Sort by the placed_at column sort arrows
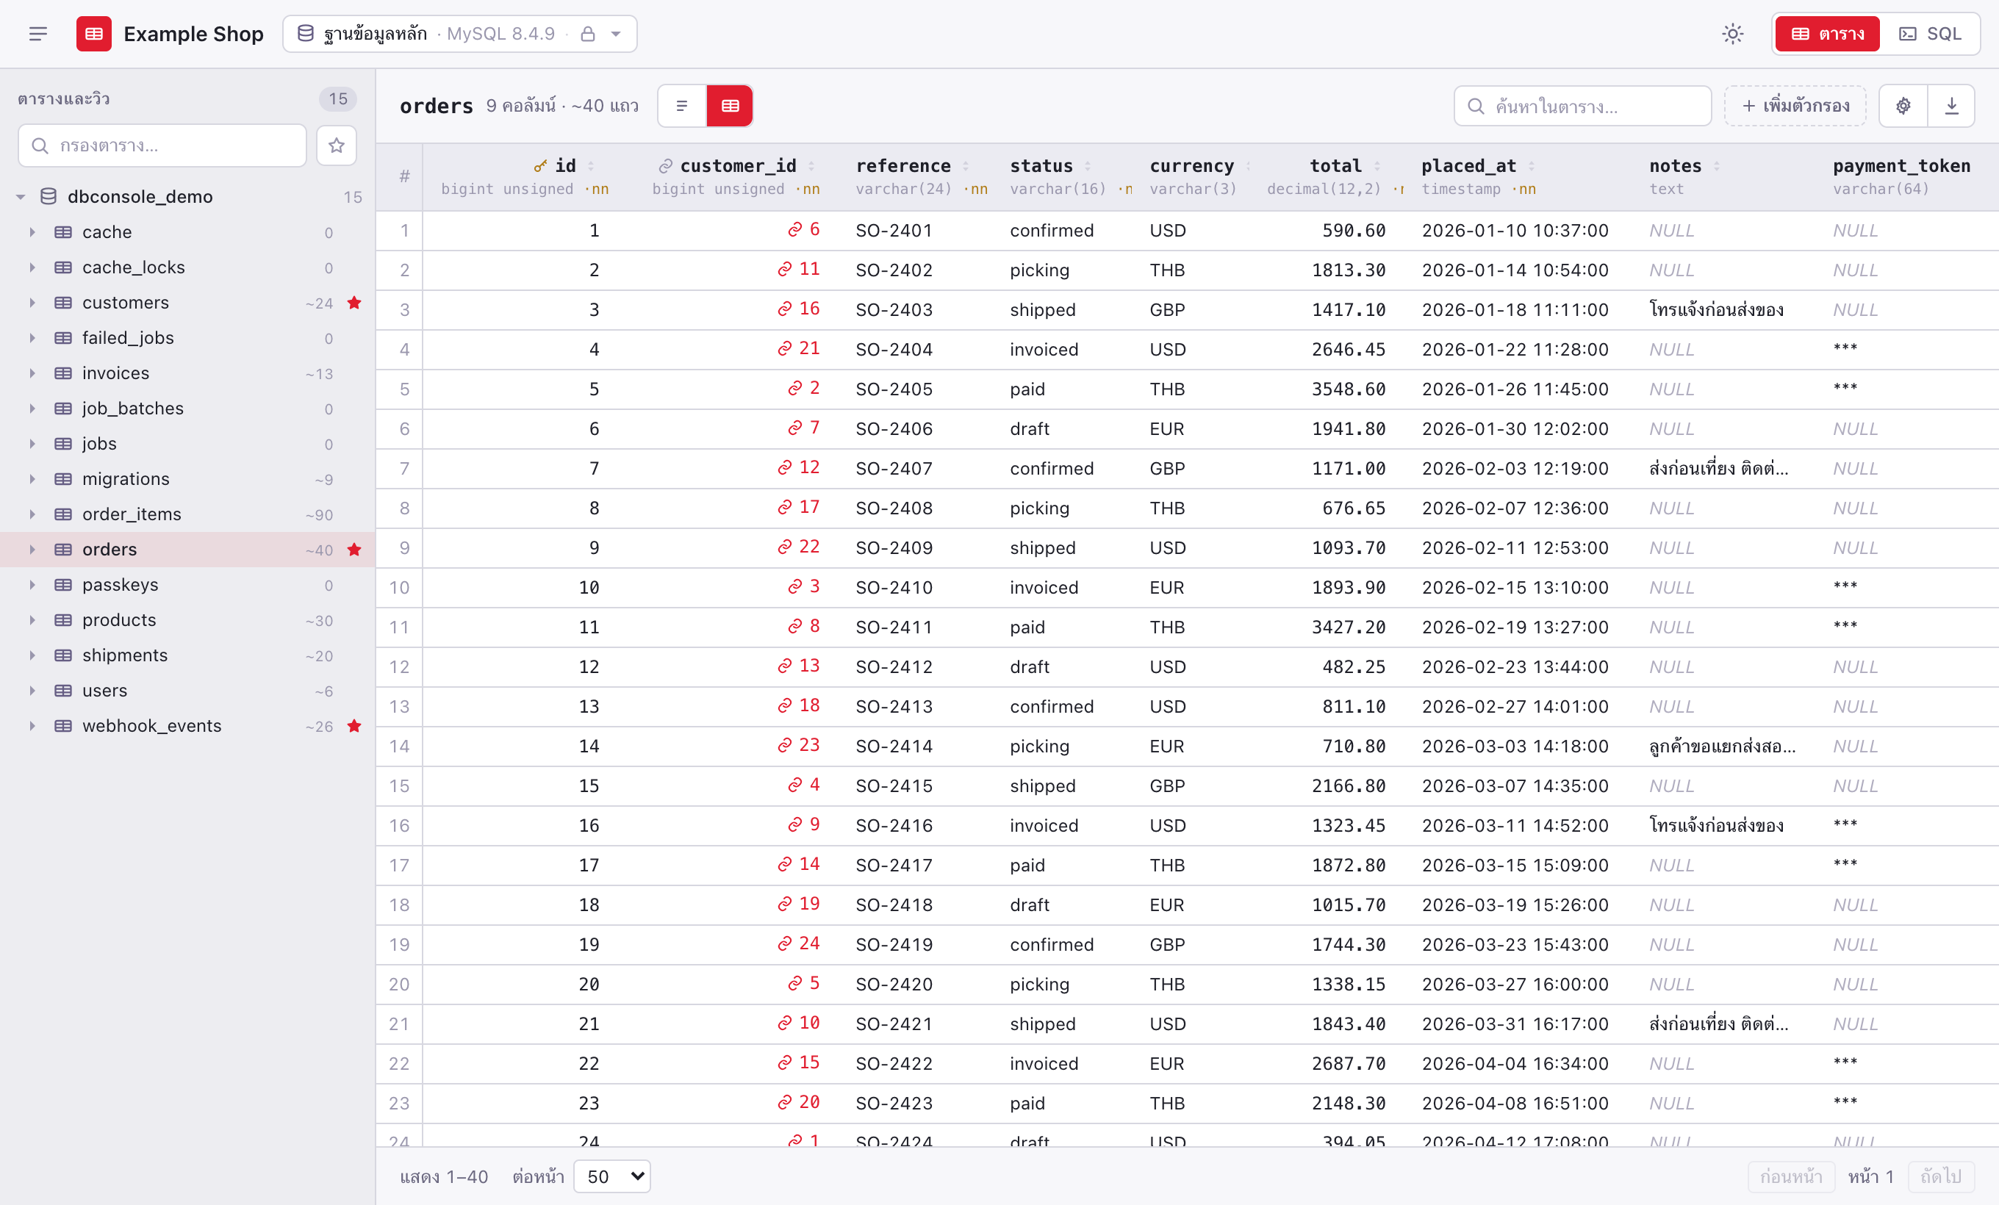This screenshot has width=1999, height=1205. point(1531,165)
